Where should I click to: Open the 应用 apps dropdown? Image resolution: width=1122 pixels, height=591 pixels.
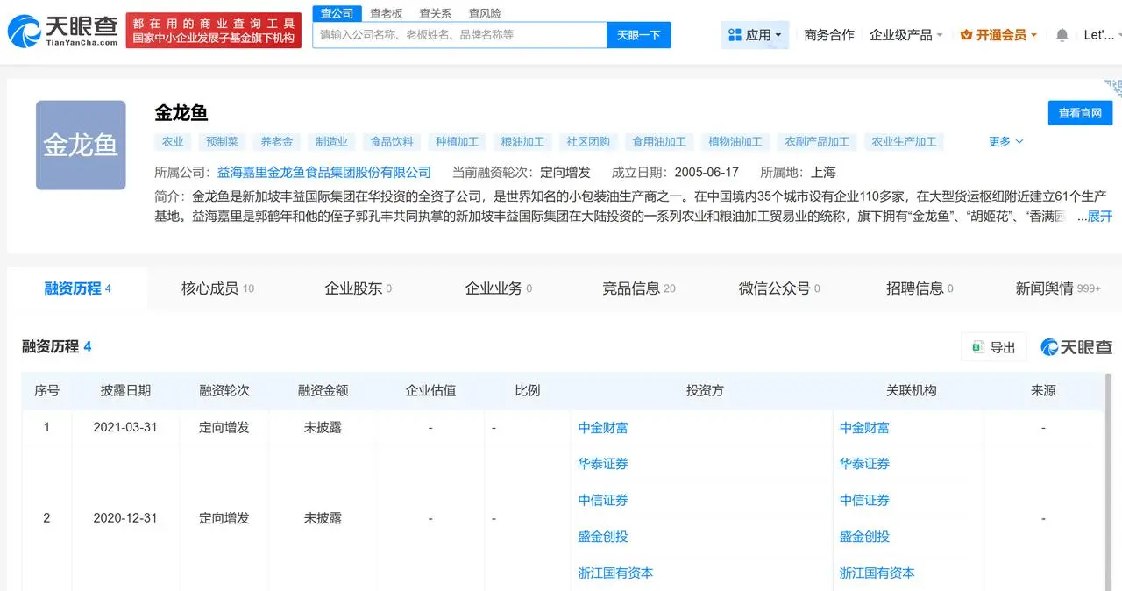756,35
